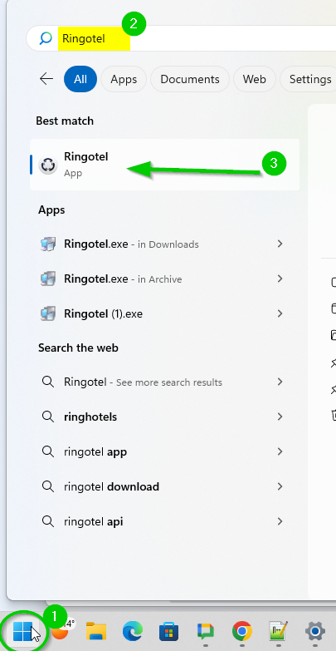Expand Ringotel.exe in Downloads chevron
The width and height of the screenshot is (336, 651).
point(280,244)
